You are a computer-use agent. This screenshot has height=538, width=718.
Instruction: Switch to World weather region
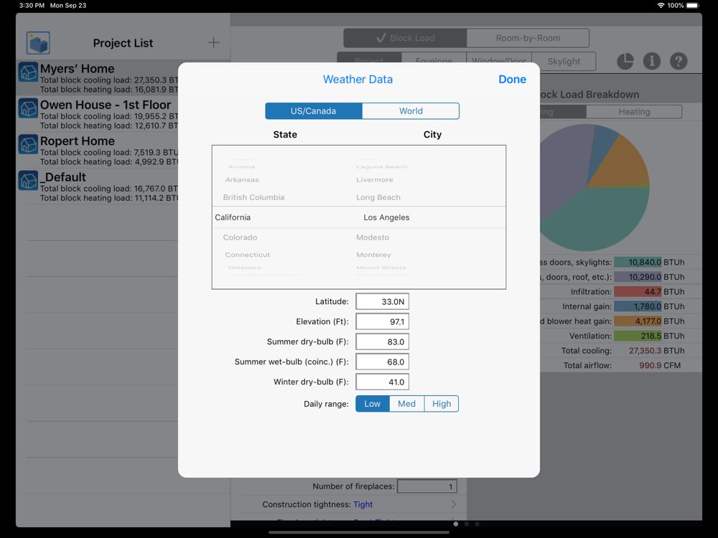coord(411,110)
